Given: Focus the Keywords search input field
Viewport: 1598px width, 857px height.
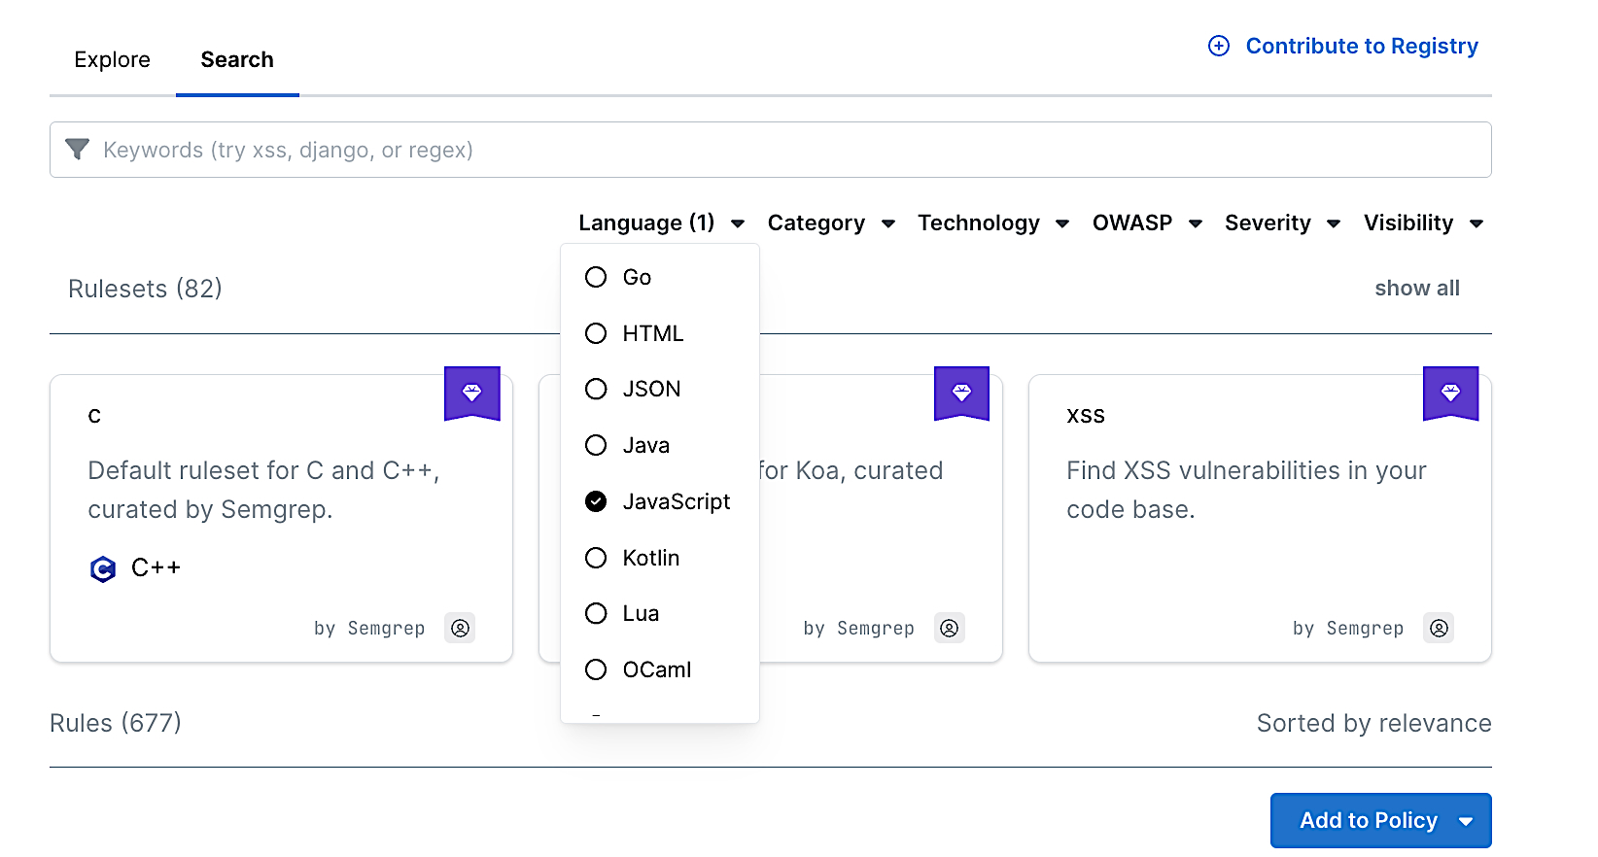Looking at the screenshot, I should click(778, 150).
